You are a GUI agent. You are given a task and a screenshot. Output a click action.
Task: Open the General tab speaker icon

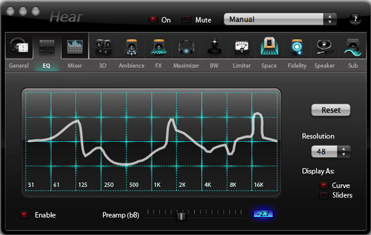tap(19, 46)
